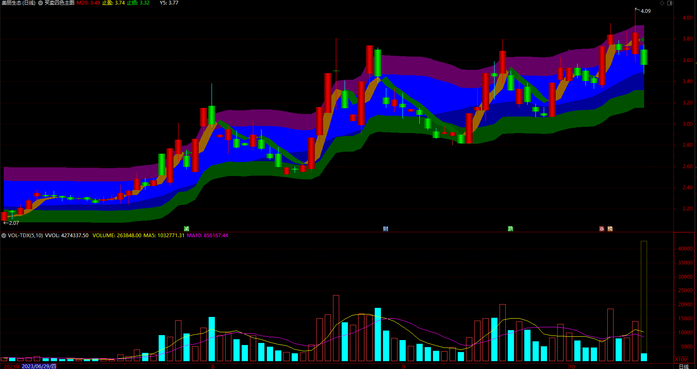Click the VOLUME: 263848.00 value
This screenshot has height=369, width=697.
pos(117,236)
